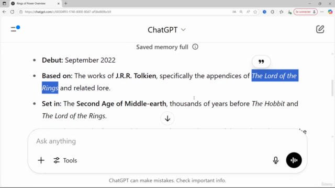Open the sidebar menu icon
Screen dimensions: 335x188
point(15,29)
